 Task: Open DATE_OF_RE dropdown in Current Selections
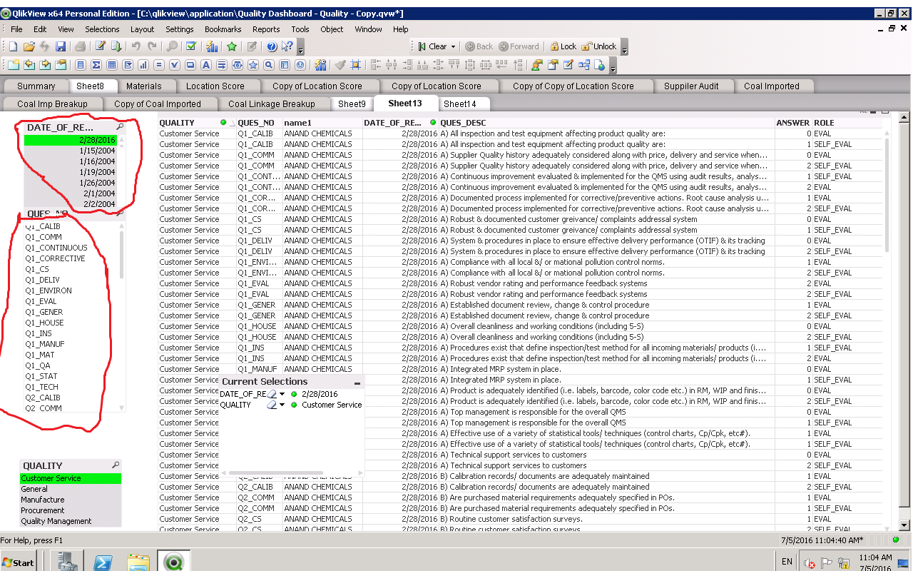(282, 394)
